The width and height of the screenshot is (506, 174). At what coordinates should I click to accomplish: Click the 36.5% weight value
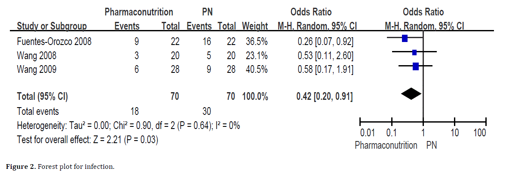click(257, 42)
